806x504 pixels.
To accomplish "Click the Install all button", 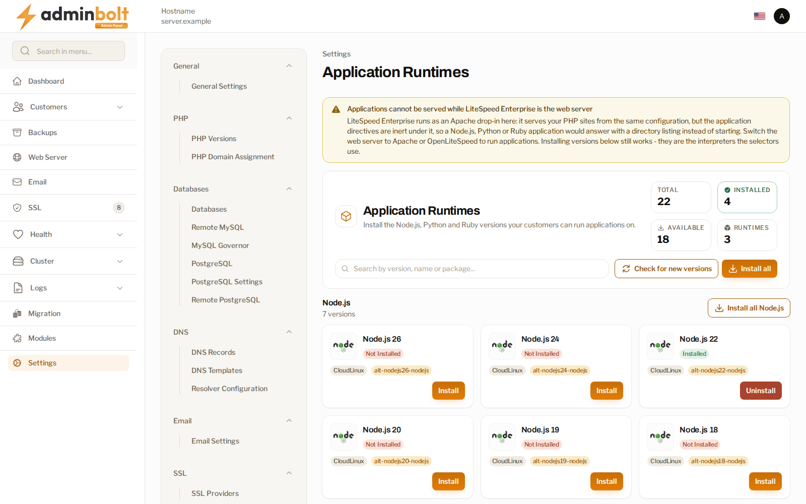I will point(750,269).
